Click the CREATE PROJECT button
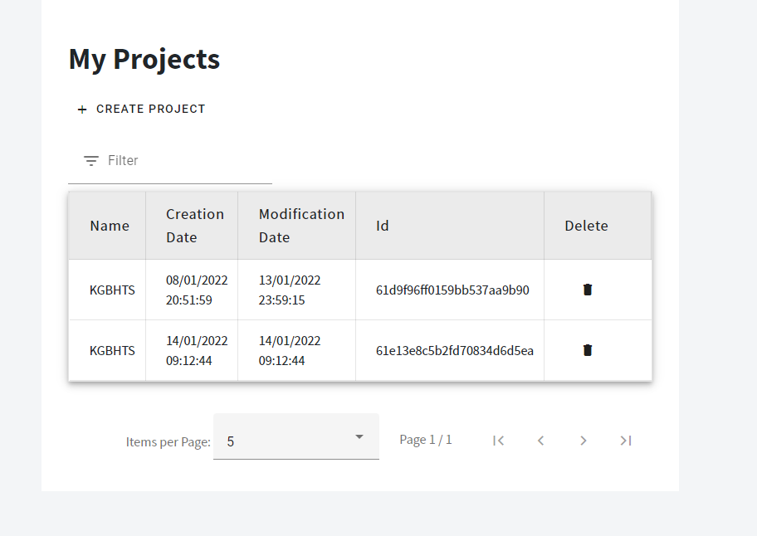Image resolution: width=757 pixels, height=536 pixels. tap(141, 109)
